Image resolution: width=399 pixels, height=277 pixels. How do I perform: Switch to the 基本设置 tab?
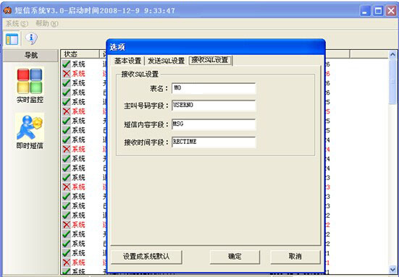127,61
